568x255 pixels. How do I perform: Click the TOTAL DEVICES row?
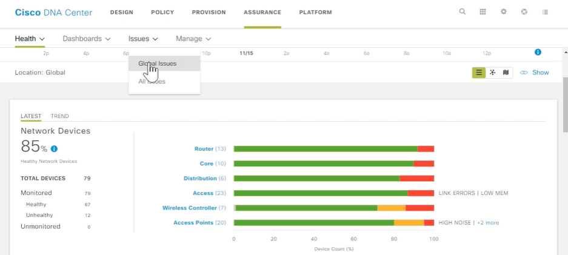(x=56, y=178)
